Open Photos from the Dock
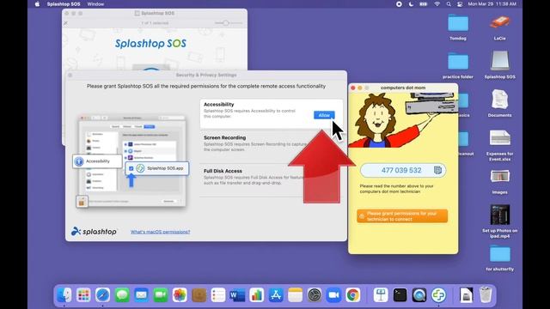Screen dimensions: 550x309 pyautogui.click(x=180, y=295)
